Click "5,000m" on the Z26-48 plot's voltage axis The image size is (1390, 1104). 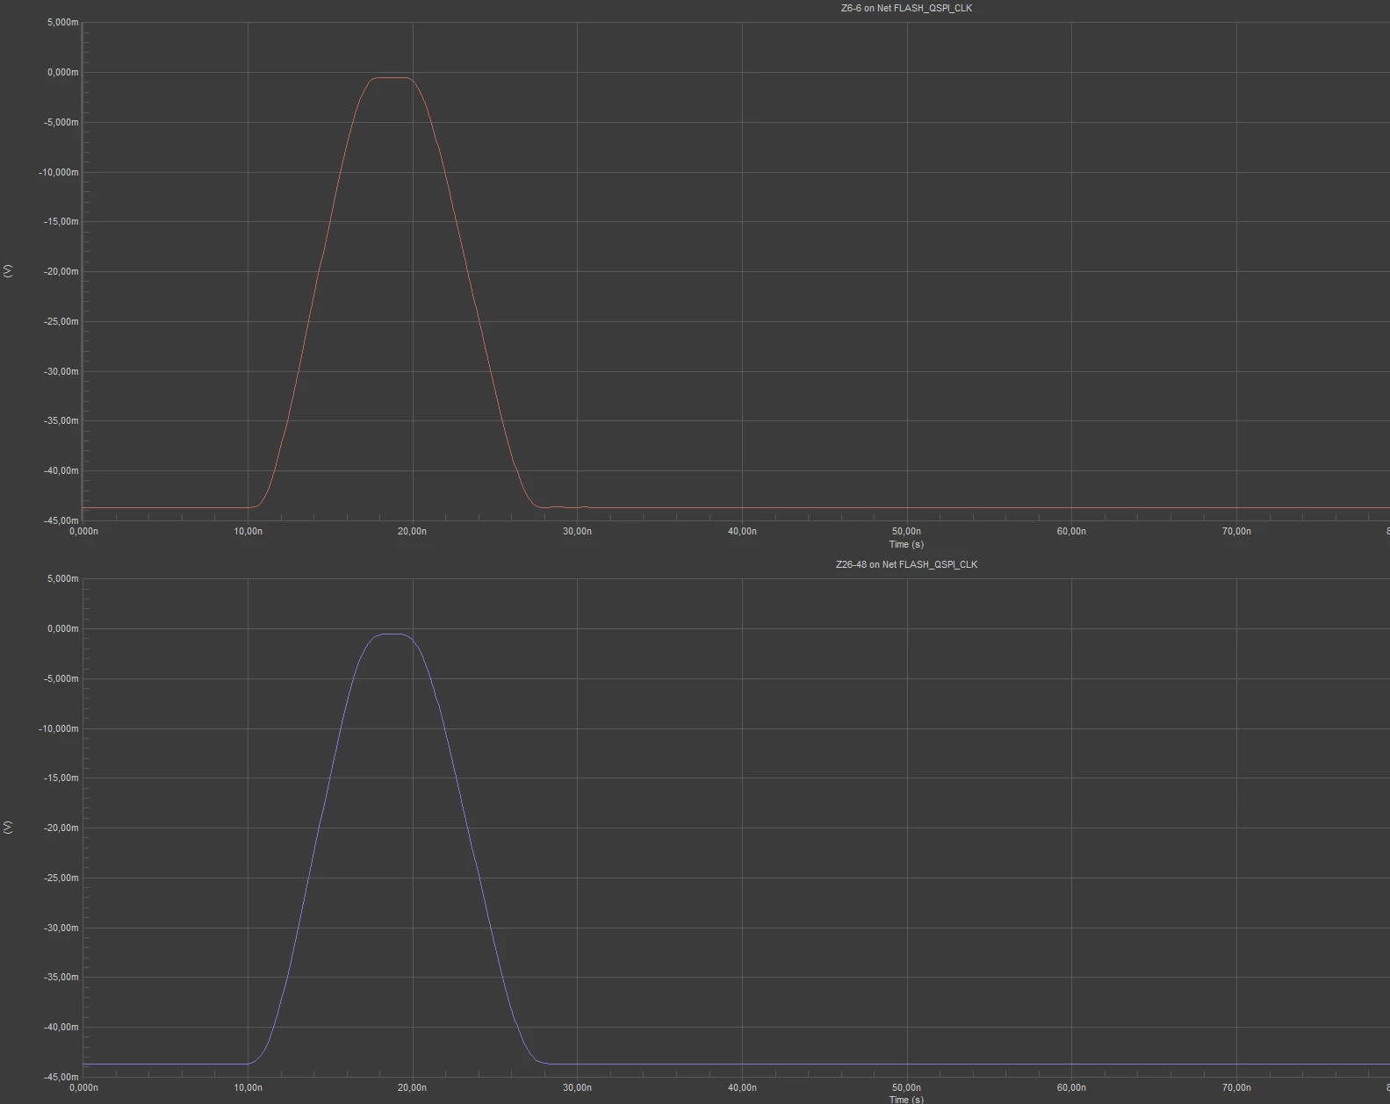pyautogui.click(x=62, y=578)
